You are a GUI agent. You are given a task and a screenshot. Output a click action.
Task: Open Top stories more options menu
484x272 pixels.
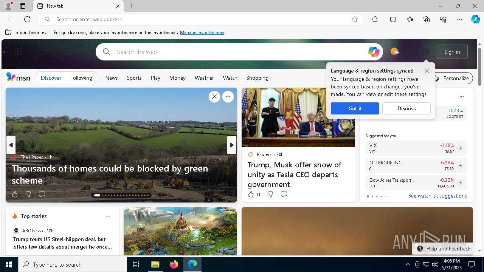108,216
